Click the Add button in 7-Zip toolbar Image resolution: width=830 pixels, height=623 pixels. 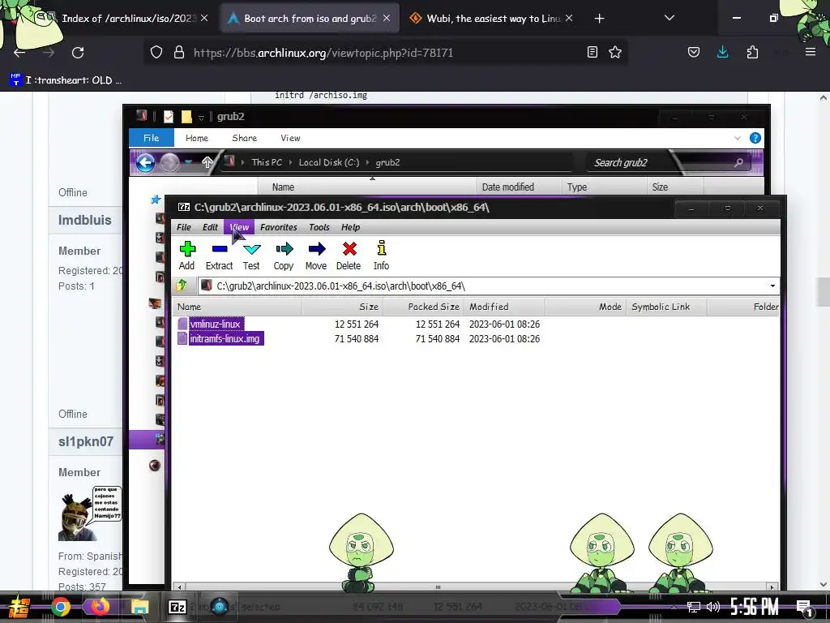(187, 256)
